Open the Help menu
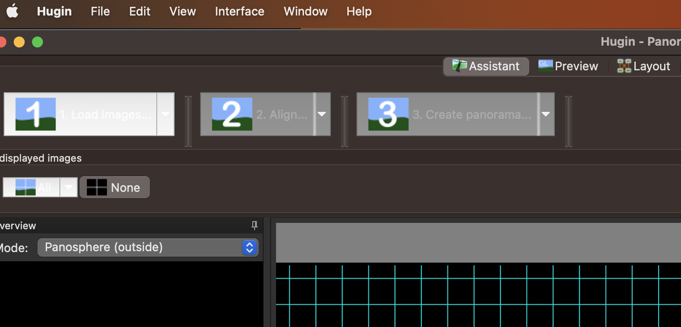 point(359,11)
